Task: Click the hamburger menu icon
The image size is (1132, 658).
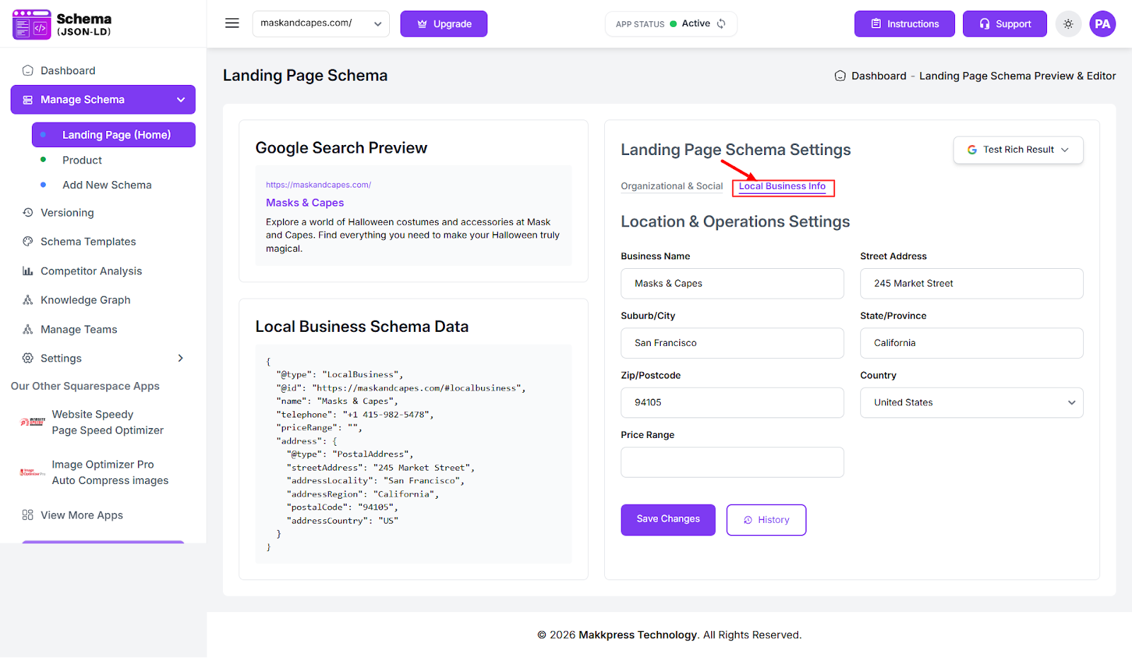Action: click(232, 23)
